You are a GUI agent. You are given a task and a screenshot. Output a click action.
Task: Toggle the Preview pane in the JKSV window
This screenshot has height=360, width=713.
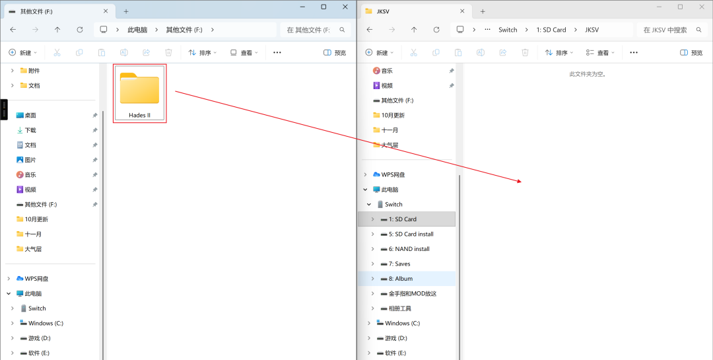click(691, 53)
